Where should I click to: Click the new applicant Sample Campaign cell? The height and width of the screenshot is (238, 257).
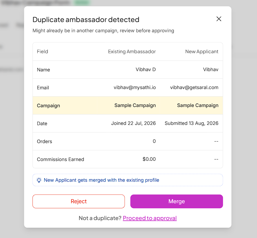click(x=198, y=105)
